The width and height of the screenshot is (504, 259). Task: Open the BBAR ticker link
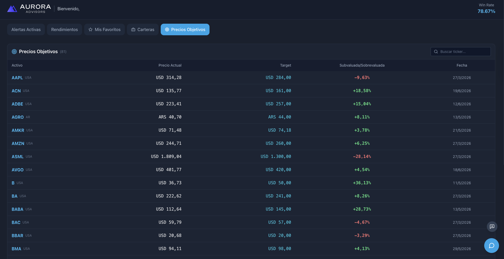click(x=17, y=236)
